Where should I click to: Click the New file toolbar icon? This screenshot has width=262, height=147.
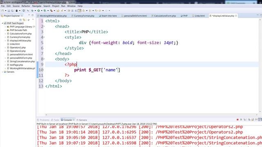click(2, 11)
